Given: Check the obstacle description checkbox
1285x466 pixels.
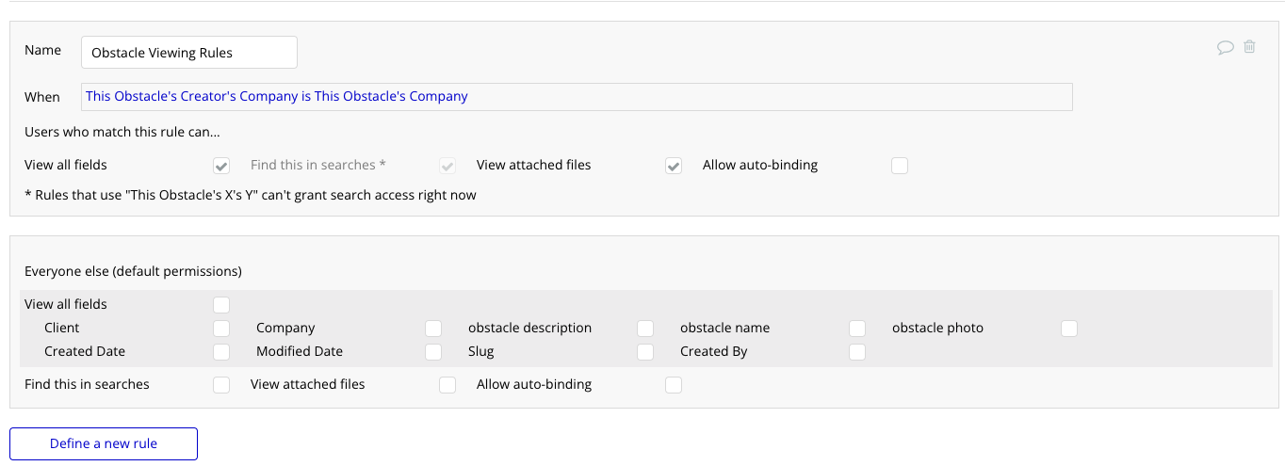Looking at the screenshot, I should click(645, 329).
